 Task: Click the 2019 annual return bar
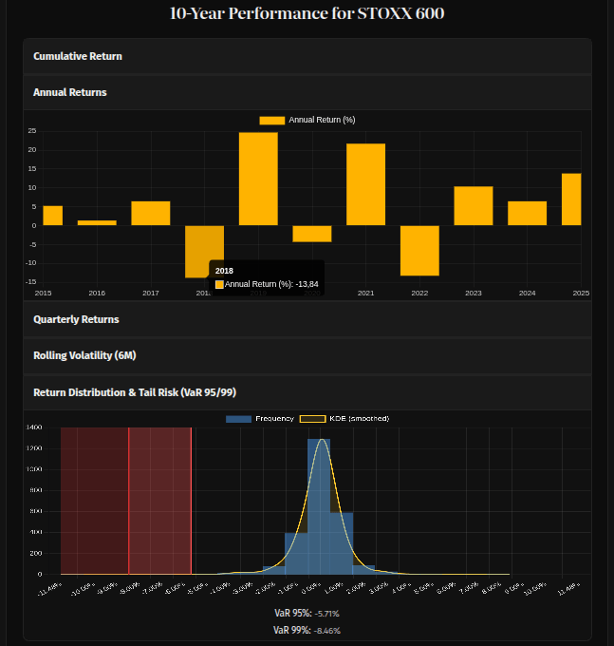[258, 179]
